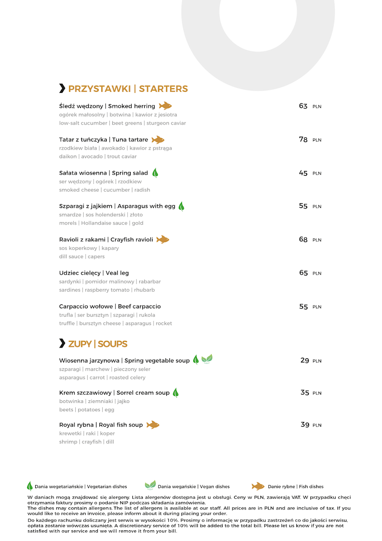Select the Przystawki | Starters section title

(x=128, y=89)
